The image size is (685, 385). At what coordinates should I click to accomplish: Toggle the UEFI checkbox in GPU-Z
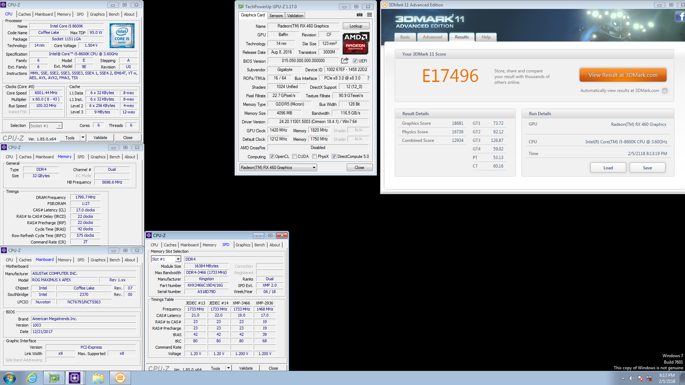(355, 61)
